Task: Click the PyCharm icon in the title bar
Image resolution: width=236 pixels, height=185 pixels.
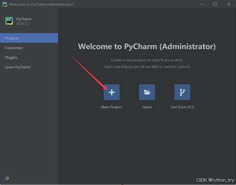Action: coord(4,4)
